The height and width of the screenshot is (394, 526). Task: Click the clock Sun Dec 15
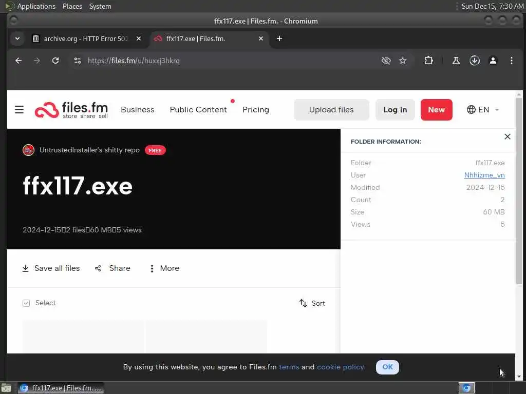(x=492, y=6)
